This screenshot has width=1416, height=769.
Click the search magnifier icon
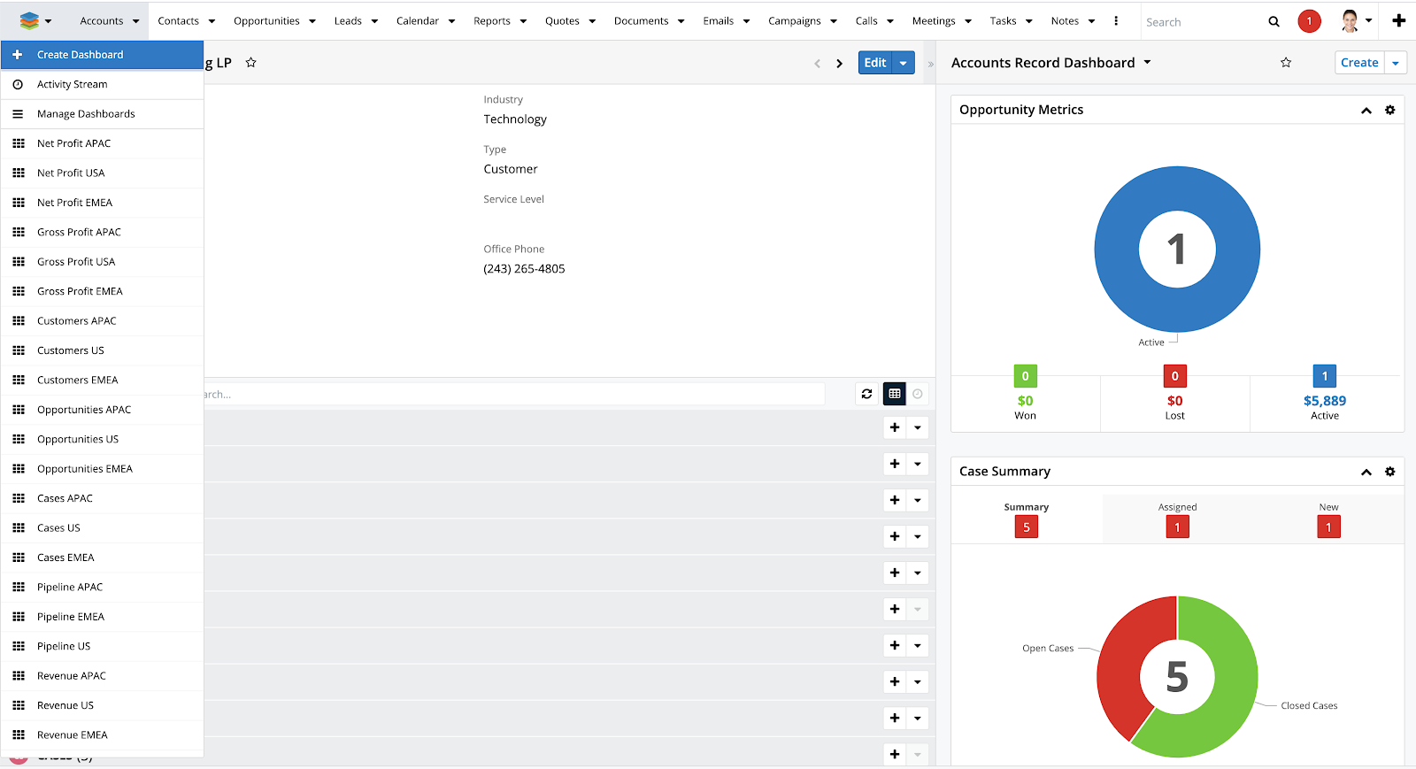point(1274,21)
